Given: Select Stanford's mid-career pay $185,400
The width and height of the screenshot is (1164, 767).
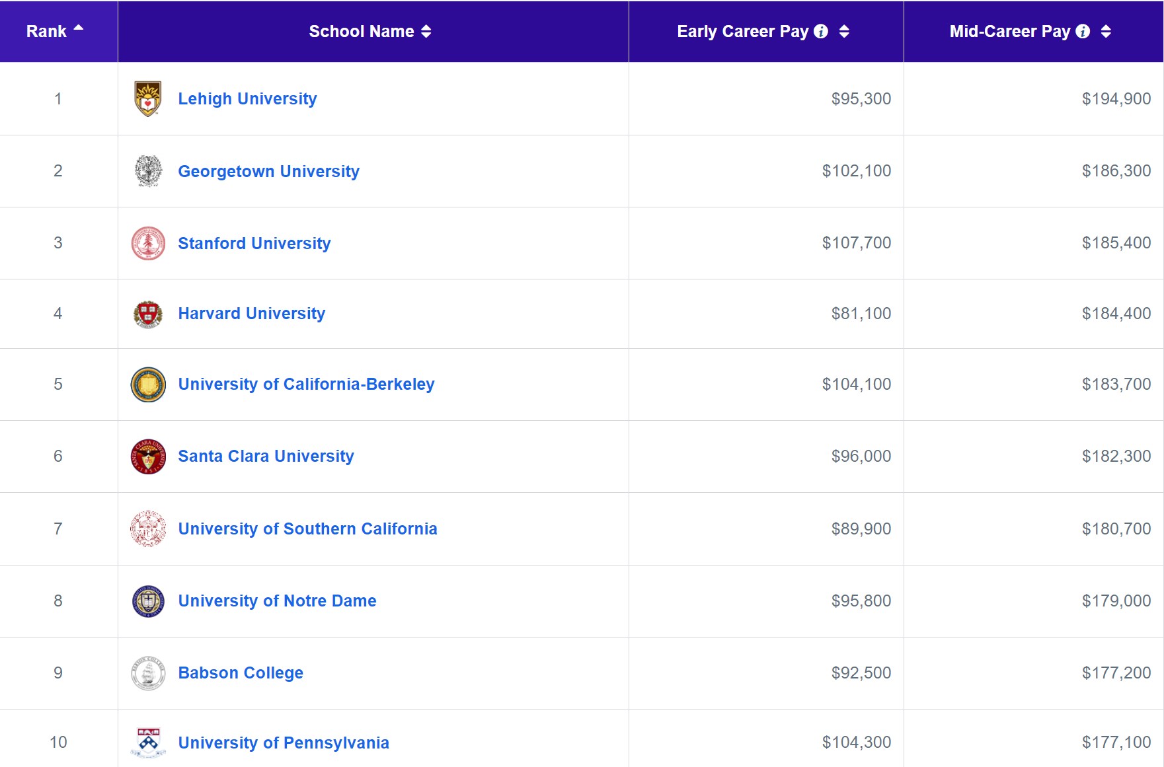Looking at the screenshot, I should click(x=1116, y=242).
